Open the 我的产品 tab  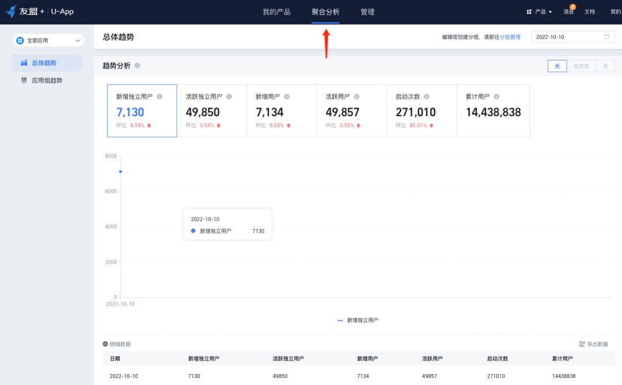276,12
